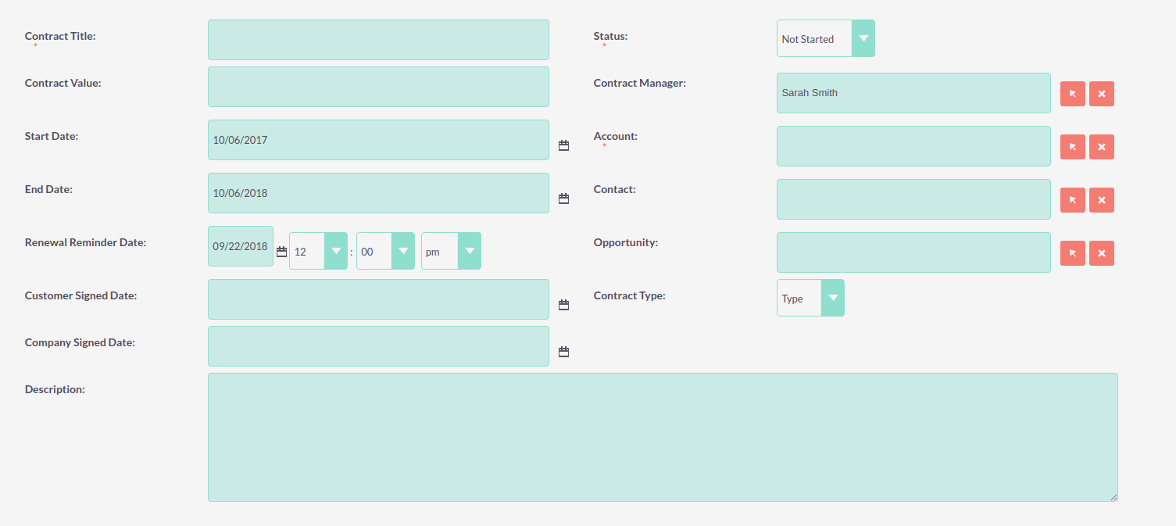Image resolution: width=1176 pixels, height=526 pixels.
Task: Click into the Contract Value field
Action: [378, 87]
